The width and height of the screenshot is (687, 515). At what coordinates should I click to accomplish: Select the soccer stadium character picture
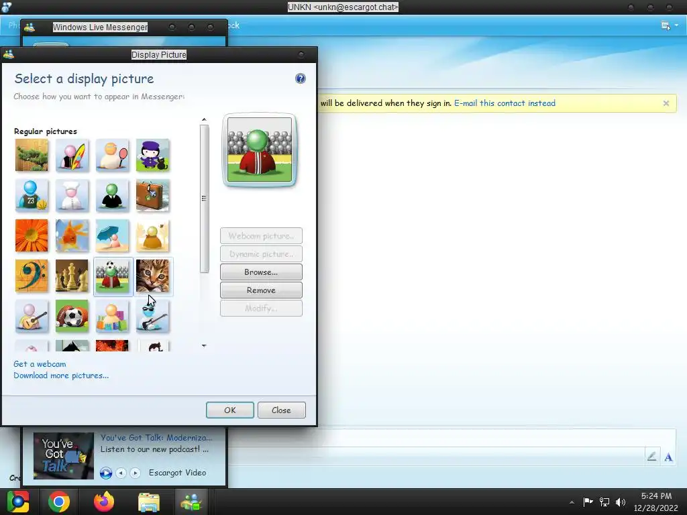pos(112,276)
